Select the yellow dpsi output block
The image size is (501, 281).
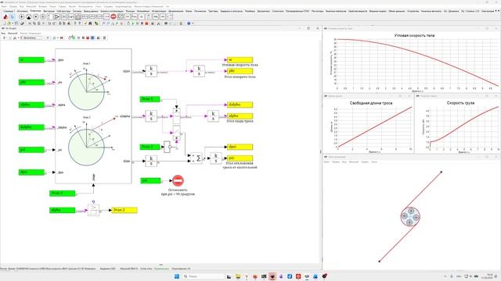[240, 147]
